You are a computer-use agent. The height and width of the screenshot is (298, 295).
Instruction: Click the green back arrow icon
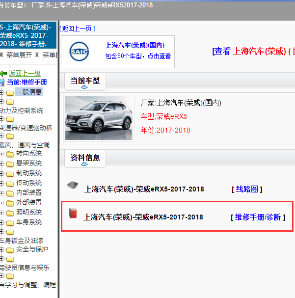(3, 73)
